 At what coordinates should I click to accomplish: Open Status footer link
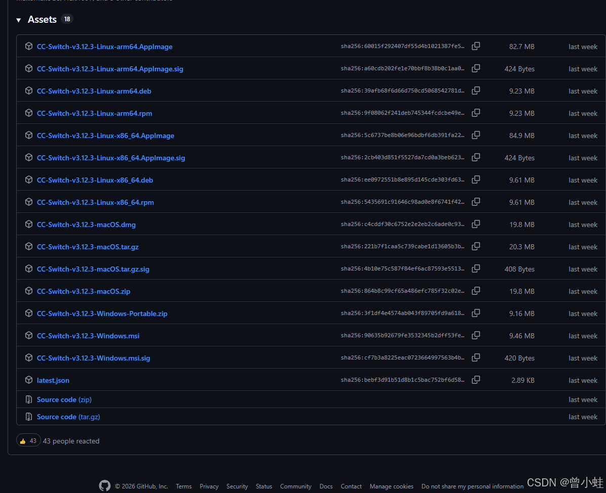coord(264,486)
